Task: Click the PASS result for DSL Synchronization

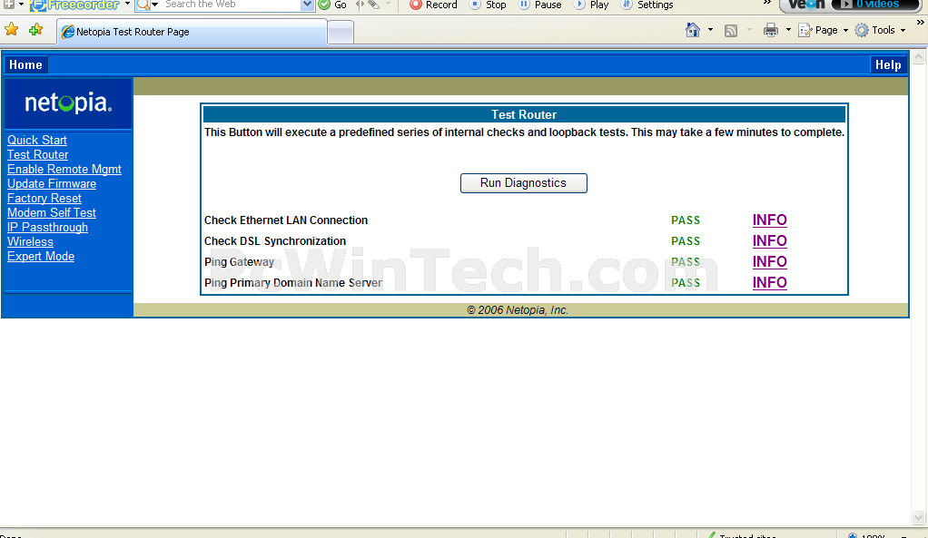Action: click(686, 241)
